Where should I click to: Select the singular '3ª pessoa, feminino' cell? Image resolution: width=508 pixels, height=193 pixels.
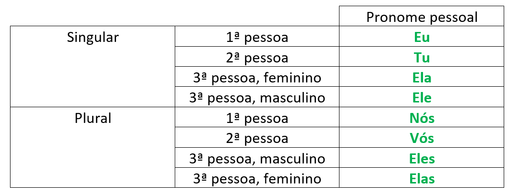pyautogui.click(x=257, y=78)
